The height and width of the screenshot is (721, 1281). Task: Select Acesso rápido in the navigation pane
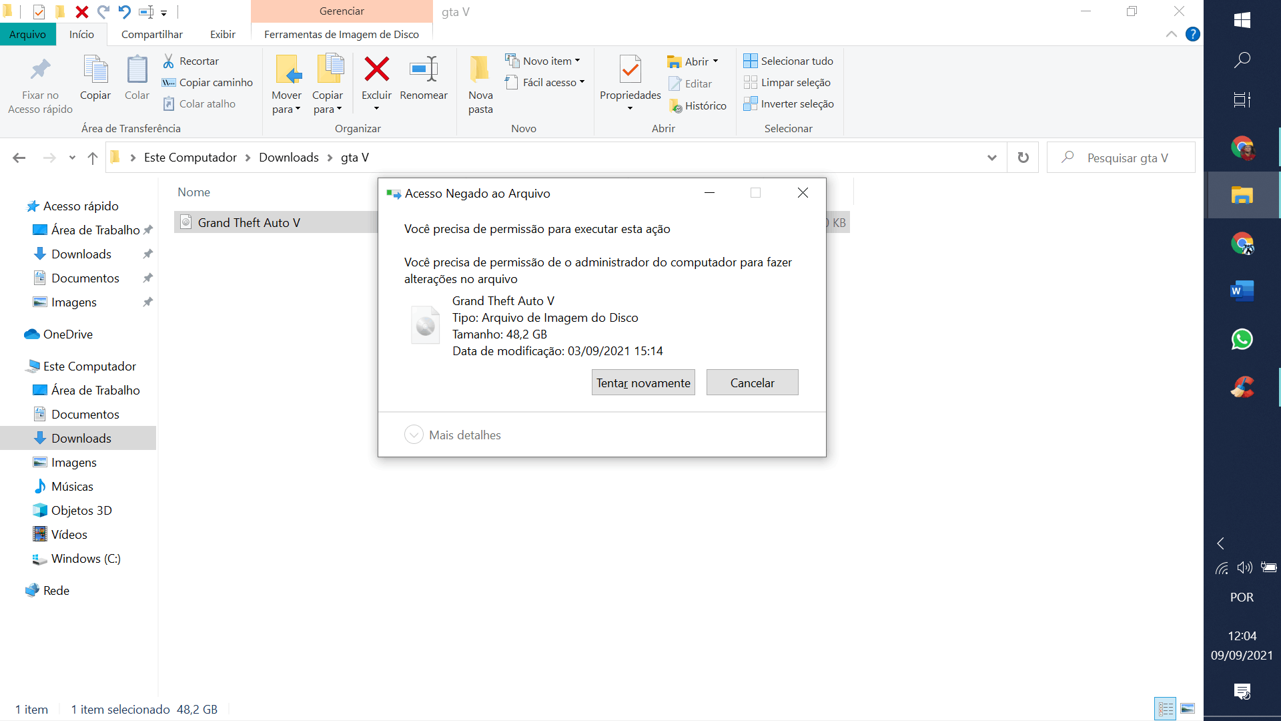click(81, 206)
